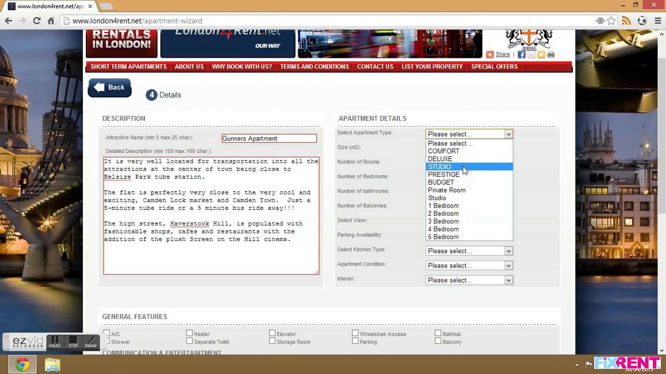Tick the Separate Toilet checkbox

[189, 341]
